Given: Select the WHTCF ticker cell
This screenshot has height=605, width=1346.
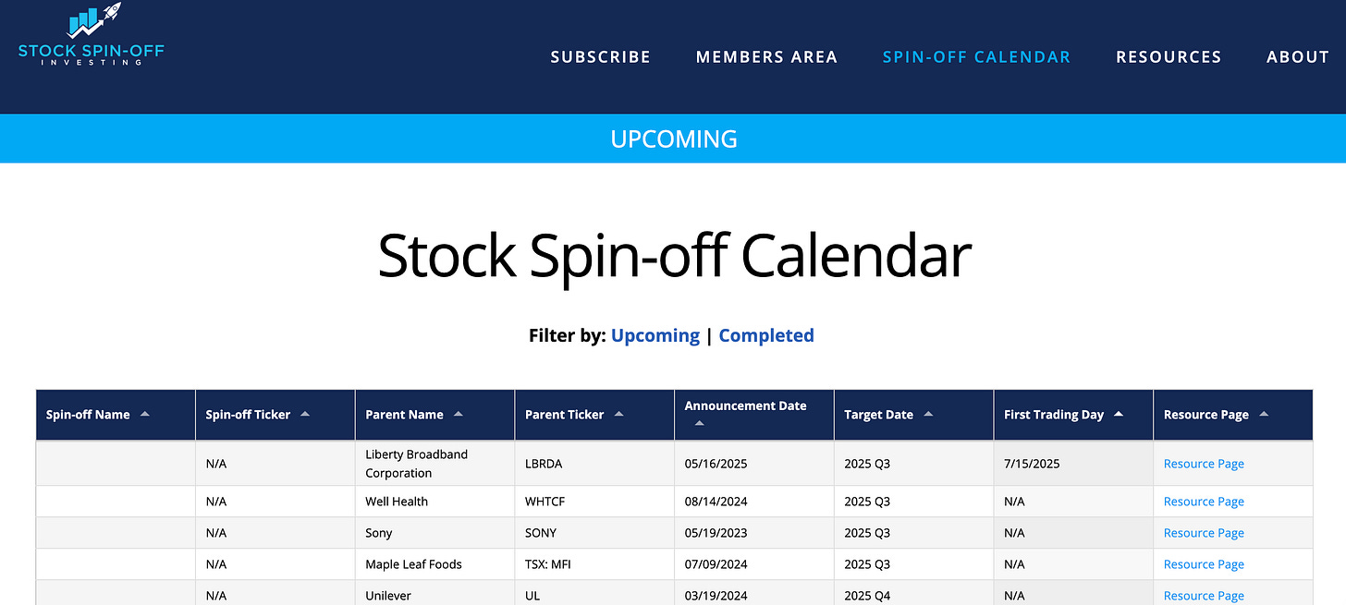Looking at the screenshot, I should click(594, 502).
